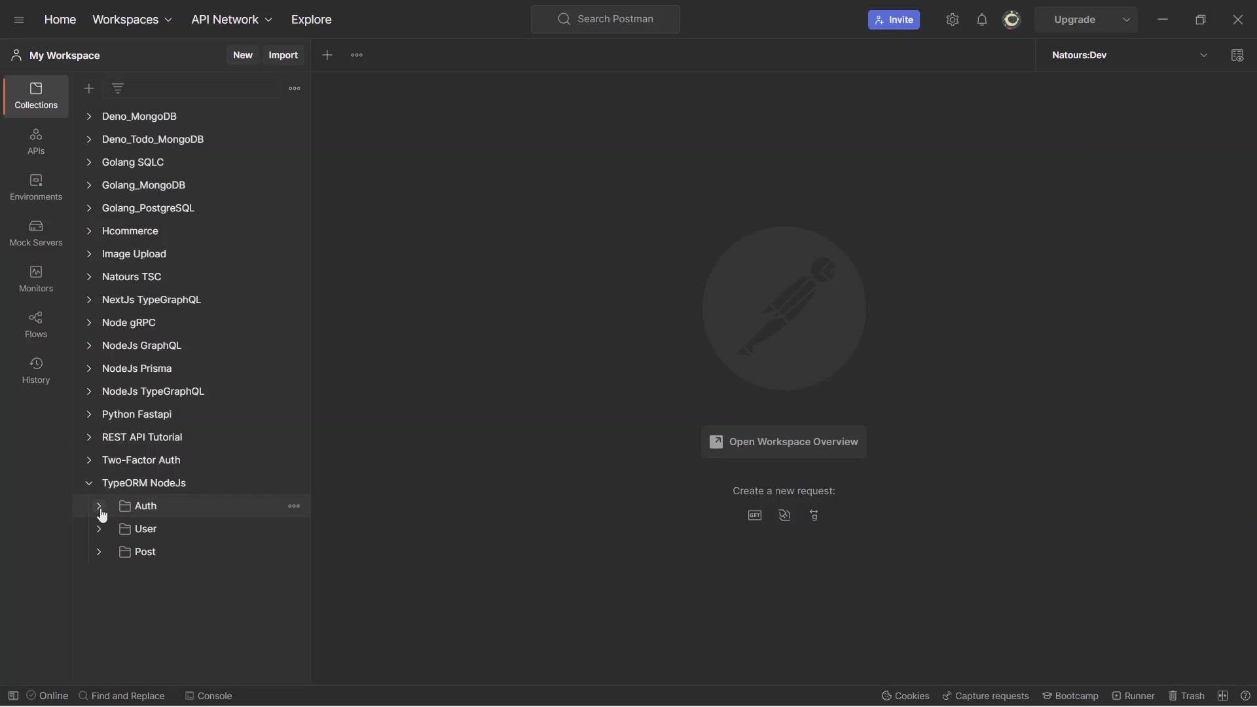
Task: Open the APIs sidebar section
Action: 36,142
